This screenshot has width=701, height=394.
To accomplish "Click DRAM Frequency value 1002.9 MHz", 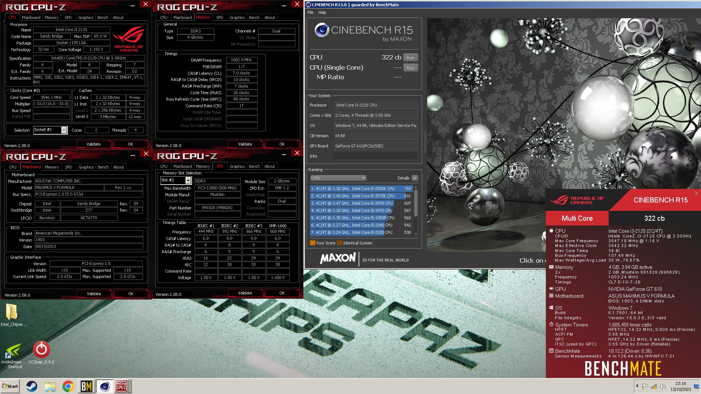I will (241, 60).
